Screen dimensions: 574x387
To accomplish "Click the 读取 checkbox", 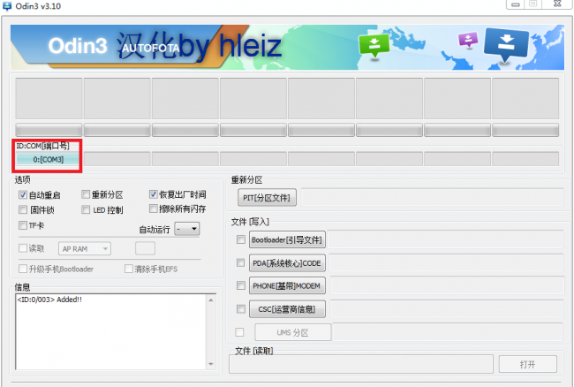I will [x=23, y=248].
